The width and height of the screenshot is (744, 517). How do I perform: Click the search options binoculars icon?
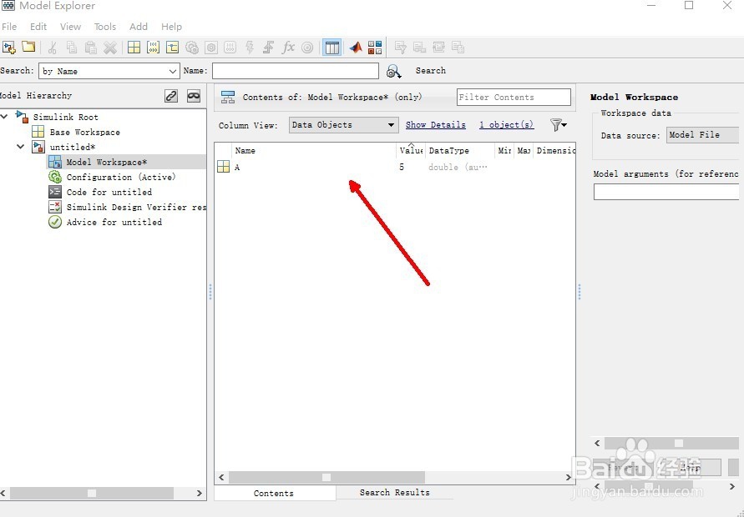(393, 71)
